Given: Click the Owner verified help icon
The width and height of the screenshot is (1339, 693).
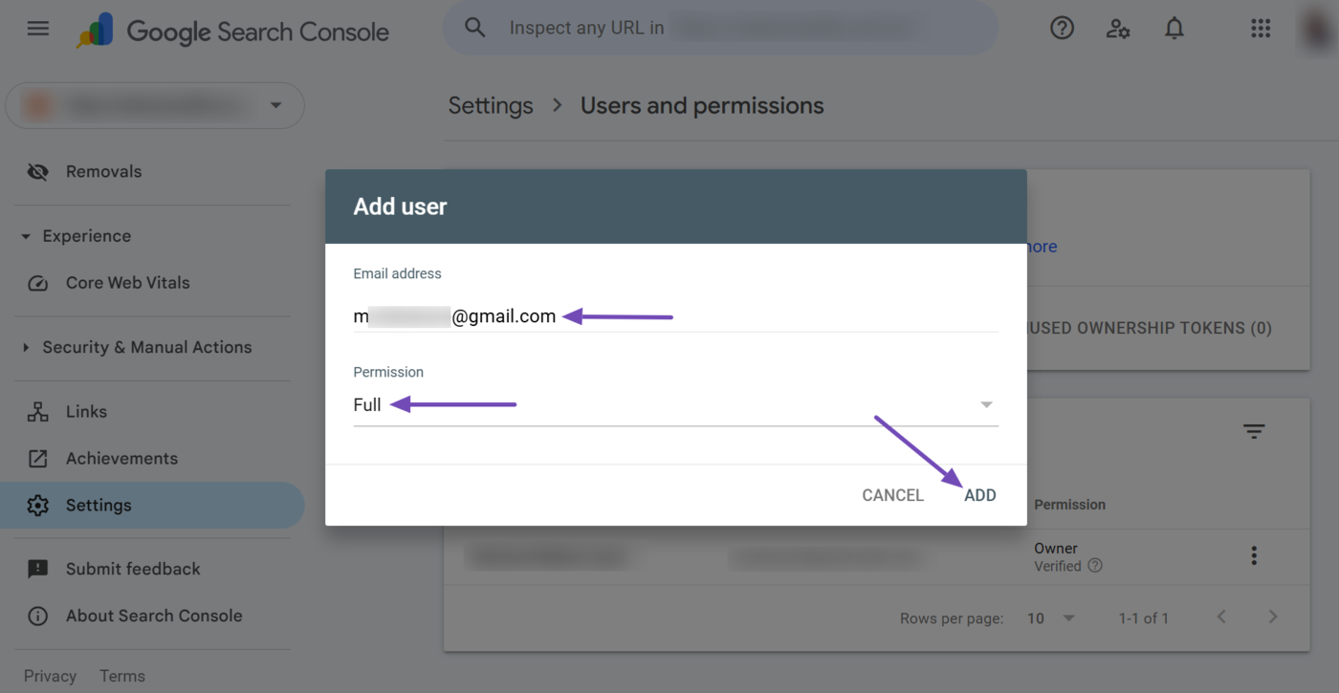Looking at the screenshot, I should point(1095,566).
